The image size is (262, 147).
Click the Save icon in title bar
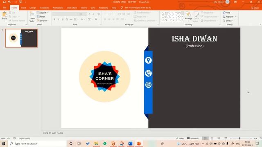pos(5,2)
